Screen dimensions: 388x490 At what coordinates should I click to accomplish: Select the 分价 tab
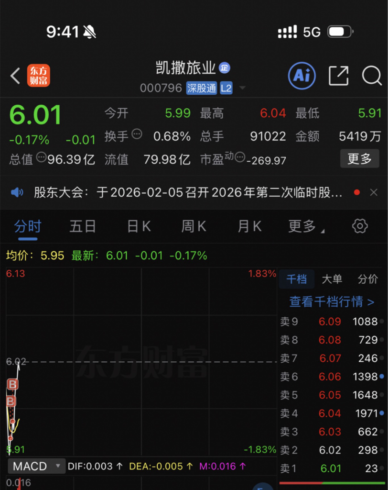(x=368, y=279)
